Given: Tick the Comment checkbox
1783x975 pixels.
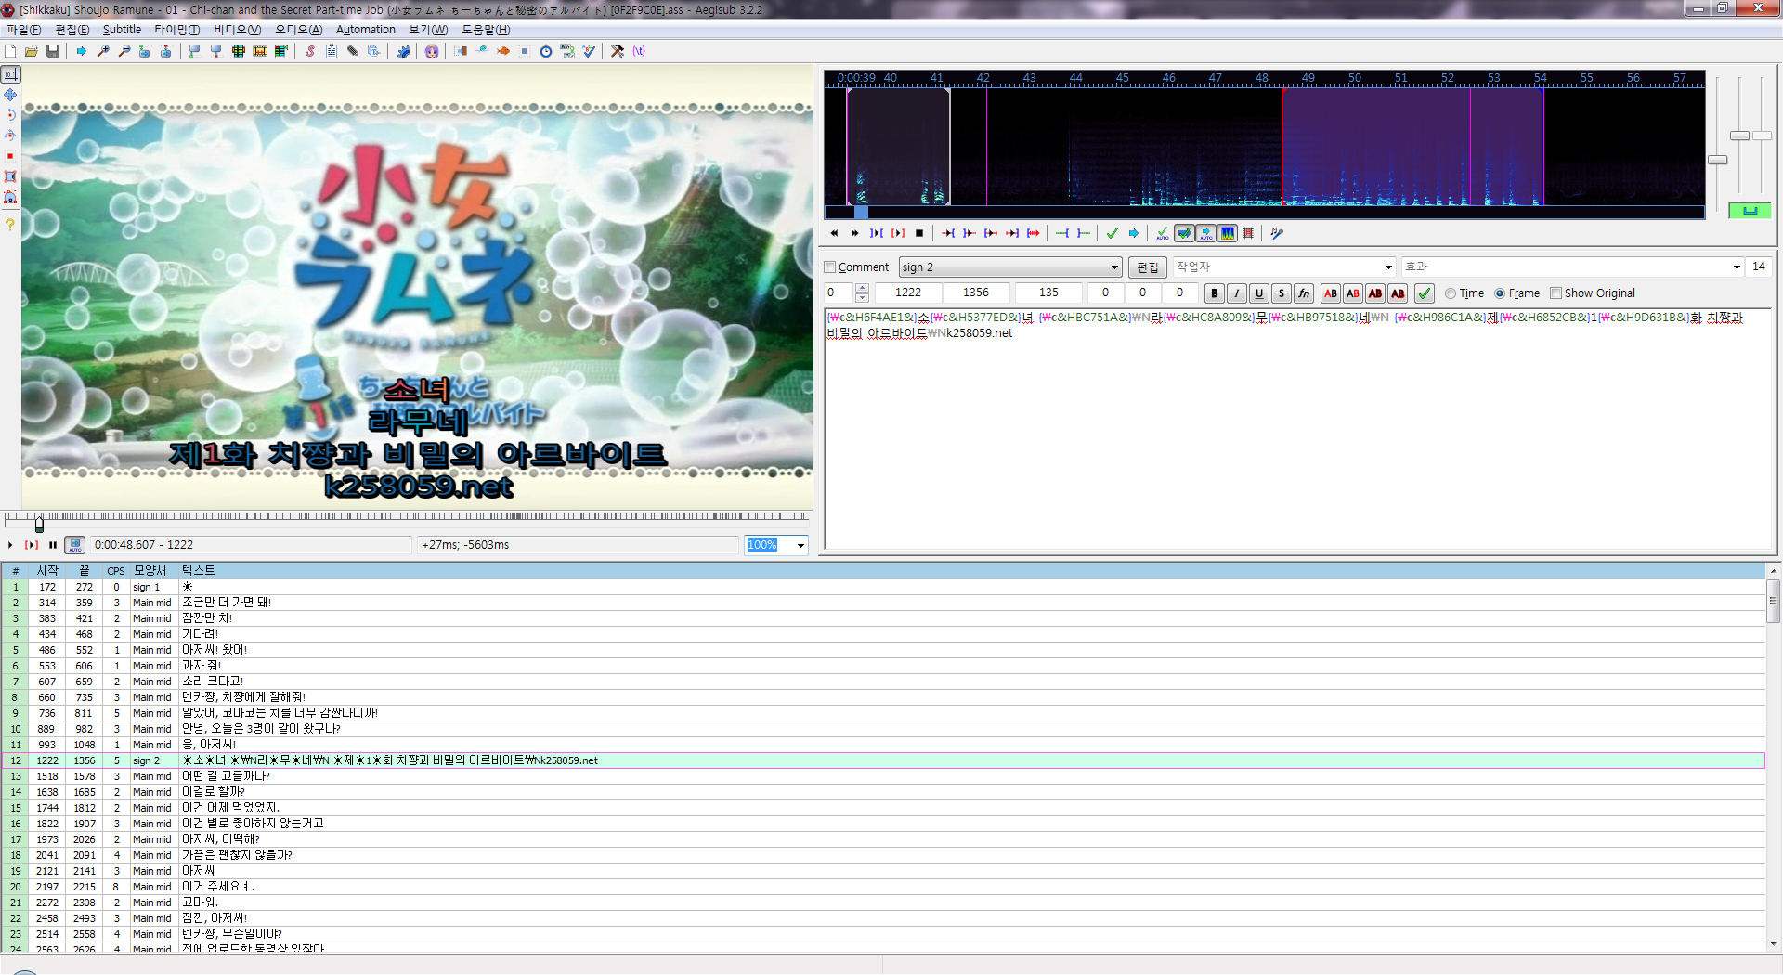Looking at the screenshot, I should 830,267.
